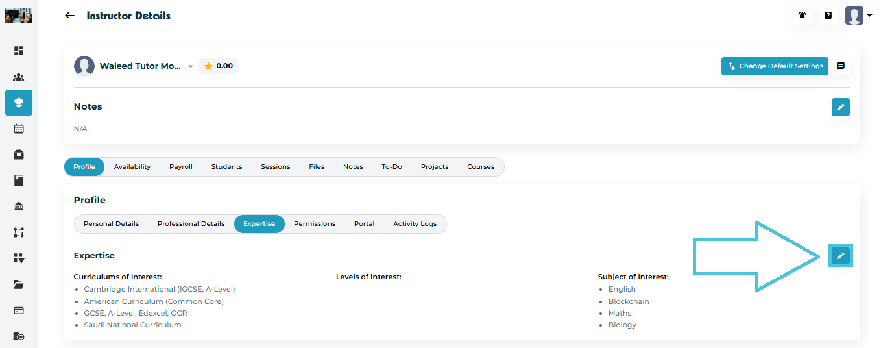Open the help question mark icon

click(828, 16)
